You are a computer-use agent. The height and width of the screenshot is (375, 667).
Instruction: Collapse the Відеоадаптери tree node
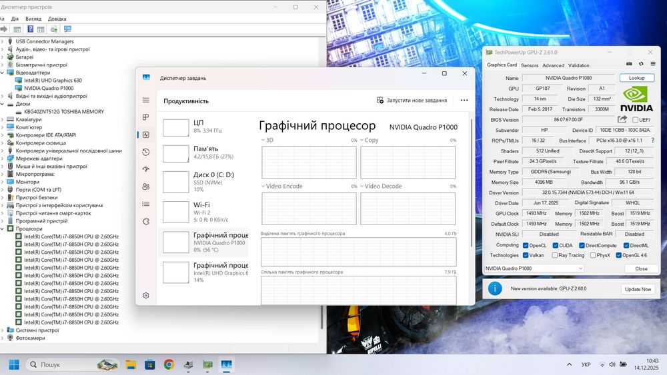point(2,73)
